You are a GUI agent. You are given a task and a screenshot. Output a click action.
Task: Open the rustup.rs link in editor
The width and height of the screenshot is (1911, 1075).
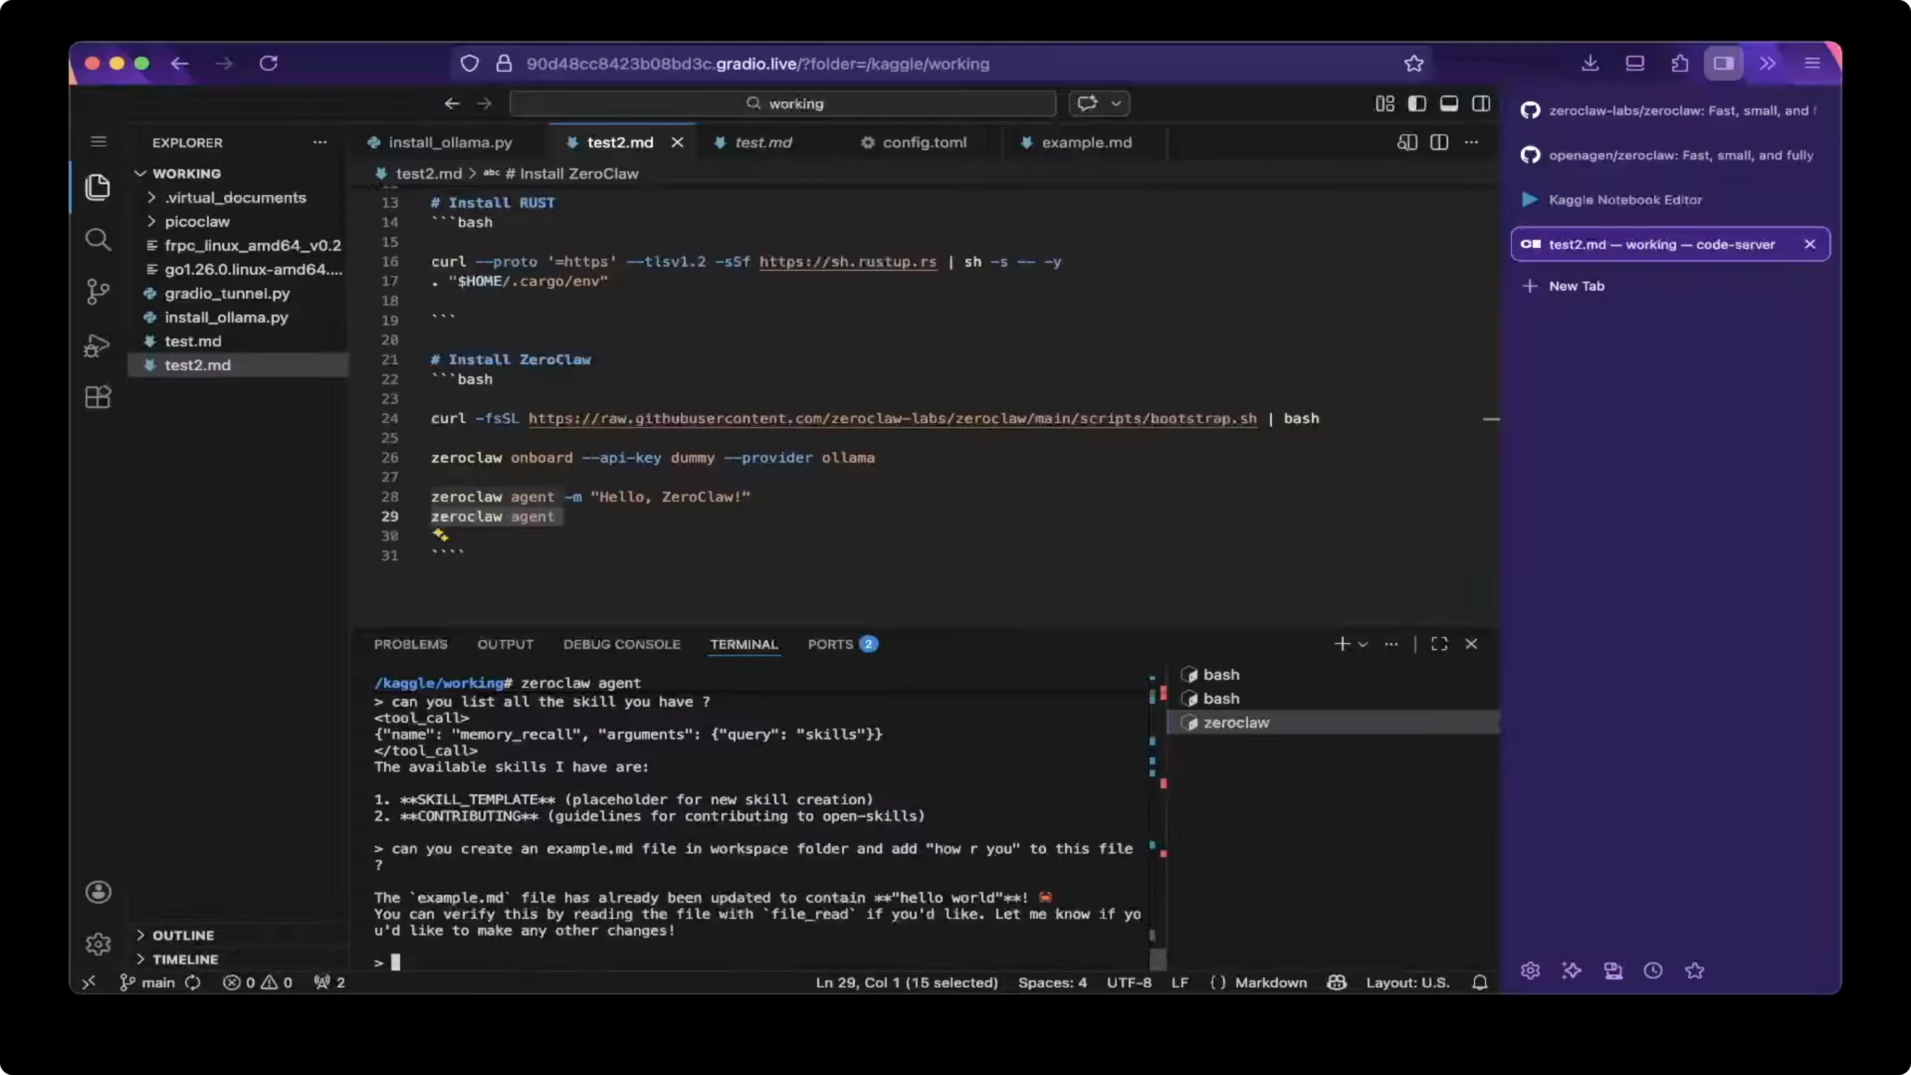click(847, 262)
